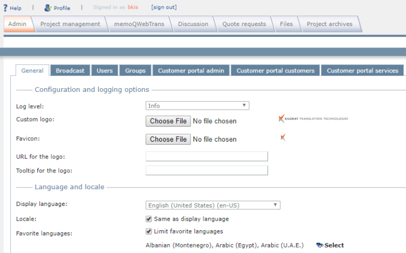Open the memoQWebTrans tab
The width and height of the screenshot is (406, 253).
[x=139, y=24]
